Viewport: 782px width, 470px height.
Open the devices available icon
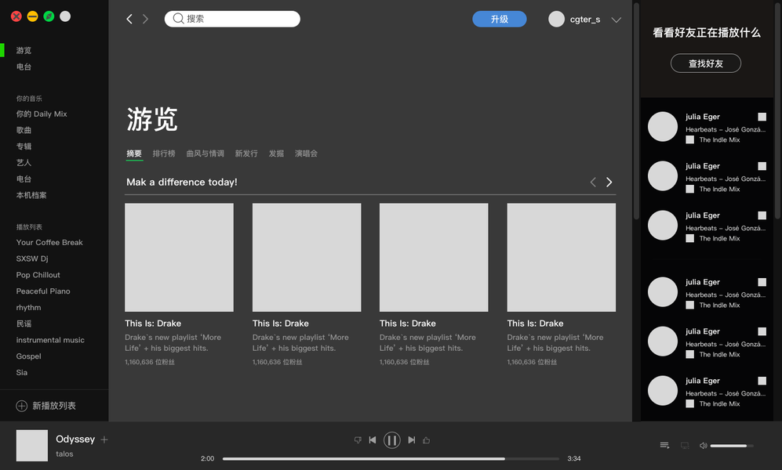[x=685, y=445]
